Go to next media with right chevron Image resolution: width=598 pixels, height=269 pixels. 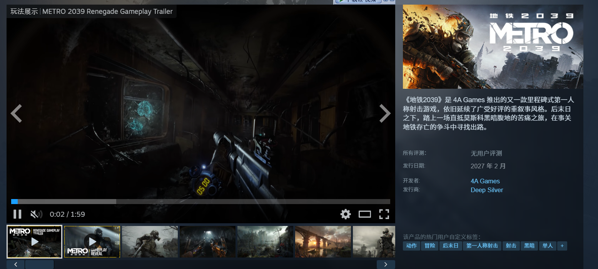click(x=385, y=113)
